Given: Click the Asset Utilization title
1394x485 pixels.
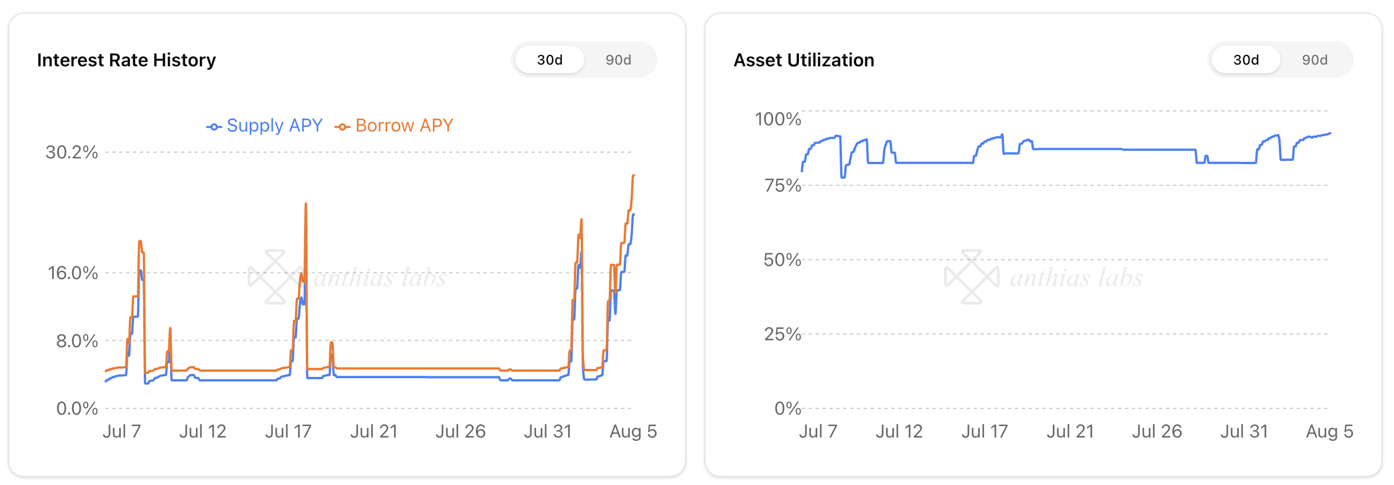Looking at the screenshot, I should [804, 60].
